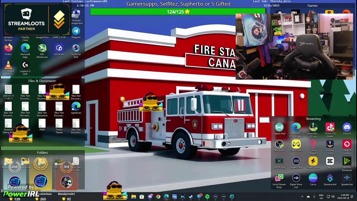Switch to Microsoft Edge on the taskbar
The height and width of the screenshot is (201, 357).
(x=167, y=197)
